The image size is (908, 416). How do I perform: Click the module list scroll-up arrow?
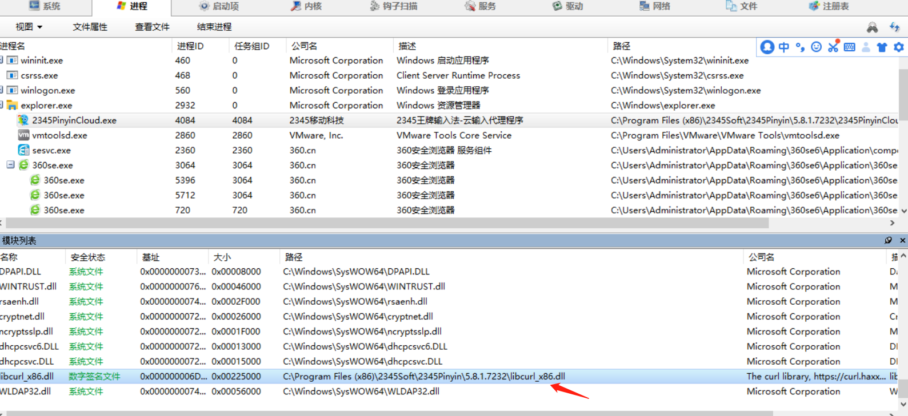(903, 257)
